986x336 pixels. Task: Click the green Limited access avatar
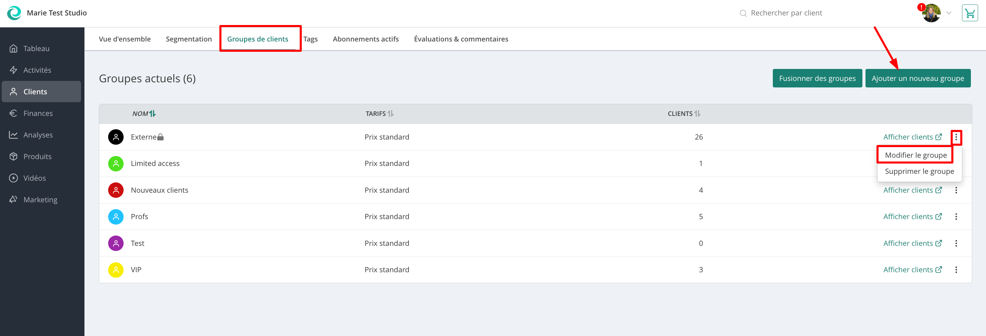point(116,164)
